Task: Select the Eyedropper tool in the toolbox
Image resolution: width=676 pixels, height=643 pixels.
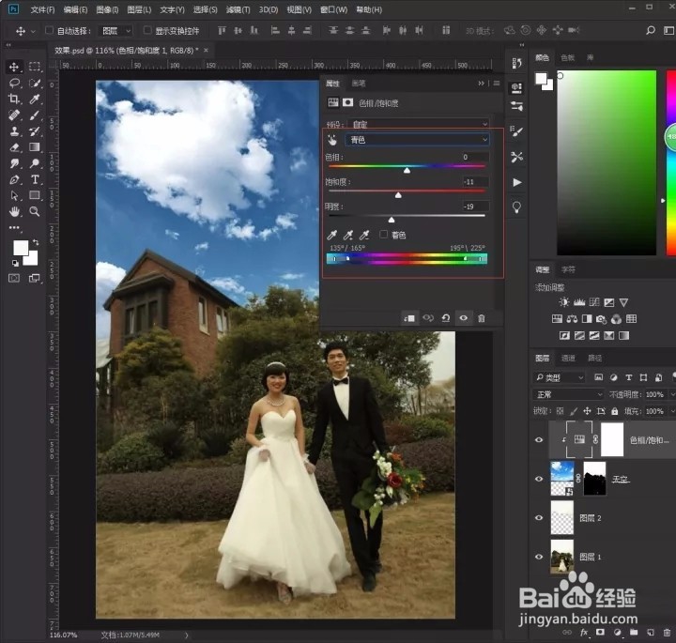Action: 35,100
